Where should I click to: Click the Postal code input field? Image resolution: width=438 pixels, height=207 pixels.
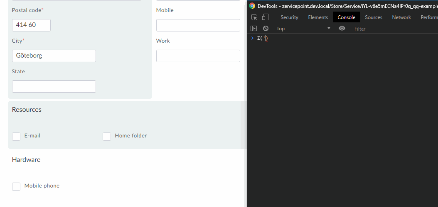31,25
